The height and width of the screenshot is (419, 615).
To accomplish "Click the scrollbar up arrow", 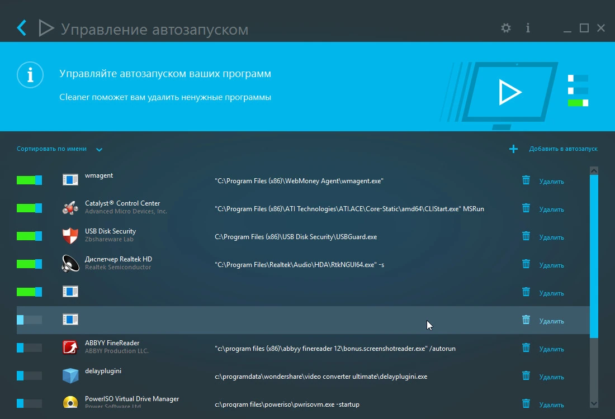I will coord(594,170).
